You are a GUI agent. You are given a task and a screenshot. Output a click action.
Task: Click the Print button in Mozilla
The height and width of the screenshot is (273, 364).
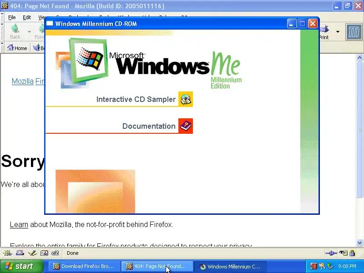tap(324, 32)
